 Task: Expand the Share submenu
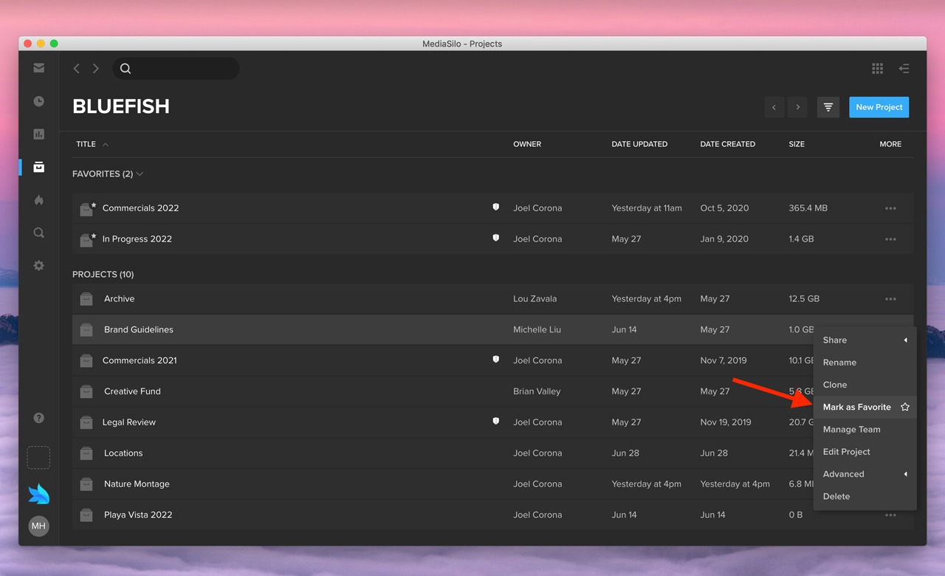865,340
